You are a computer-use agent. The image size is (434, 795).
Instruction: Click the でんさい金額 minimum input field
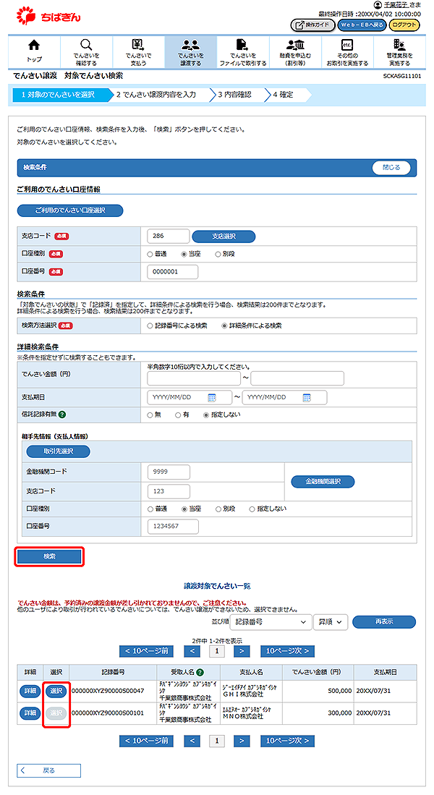[x=194, y=378]
